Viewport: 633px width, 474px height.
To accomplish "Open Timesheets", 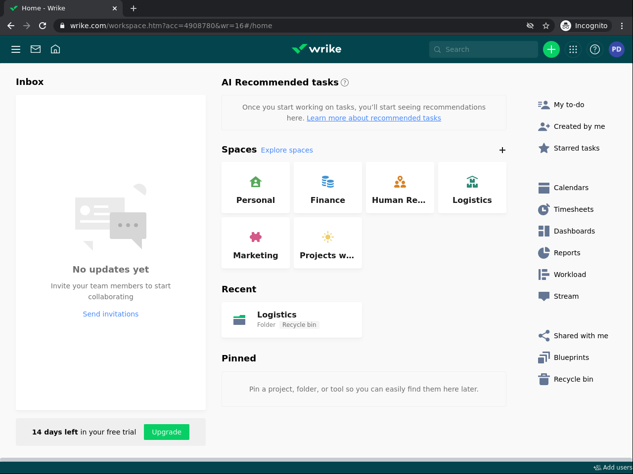I will (x=566, y=209).
